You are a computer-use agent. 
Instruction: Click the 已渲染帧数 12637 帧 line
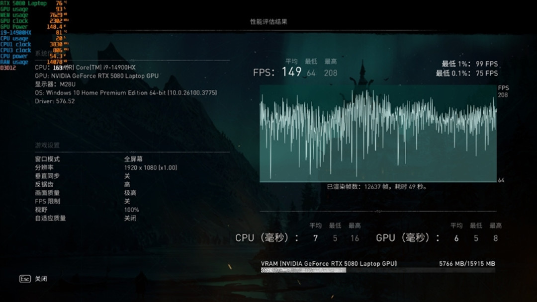pos(377,187)
